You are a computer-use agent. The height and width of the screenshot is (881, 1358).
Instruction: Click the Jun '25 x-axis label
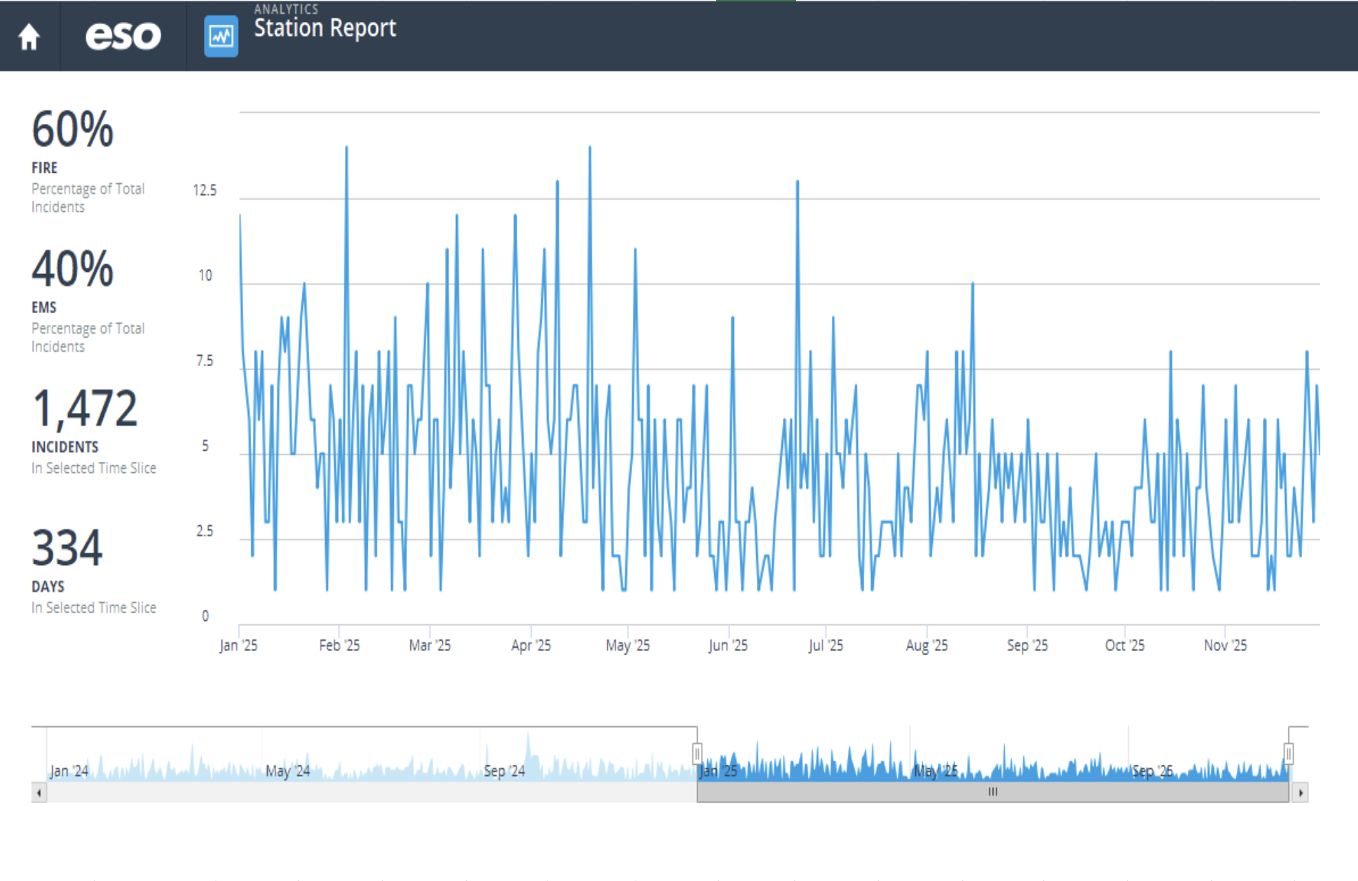(727, 646)
